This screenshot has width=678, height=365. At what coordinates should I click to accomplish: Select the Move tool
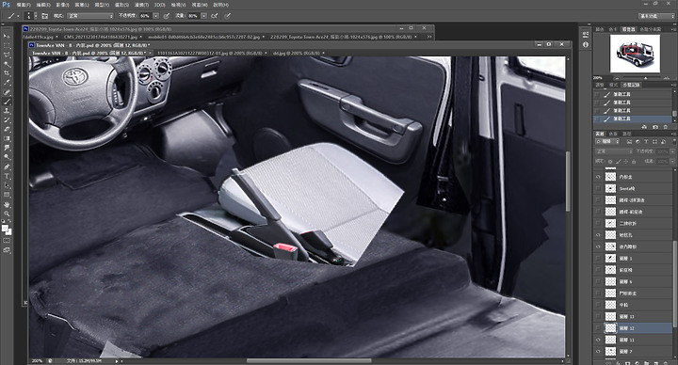(x=7, y=37)
